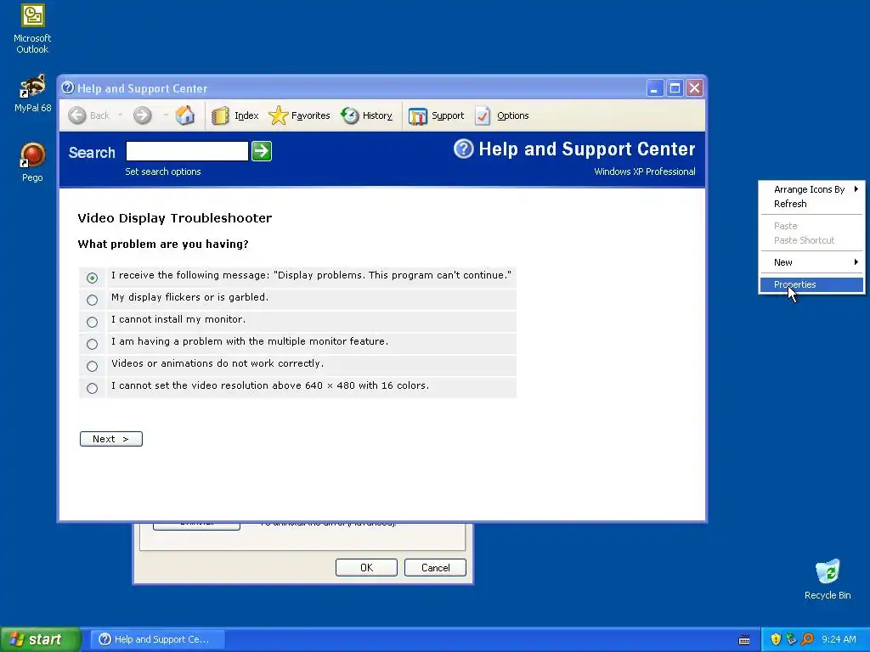Click the disabled Paste menu entry
870x652 pixels.
coord(811,226)
